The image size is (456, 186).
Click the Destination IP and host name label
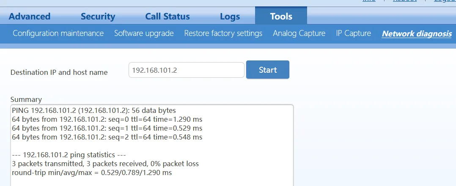(x=59, y=72)
